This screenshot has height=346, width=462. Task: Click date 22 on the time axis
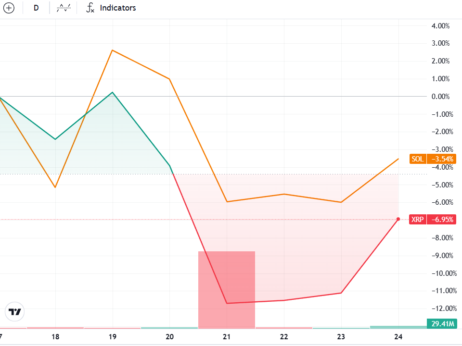pyautogui.click(x=284, y=337)
